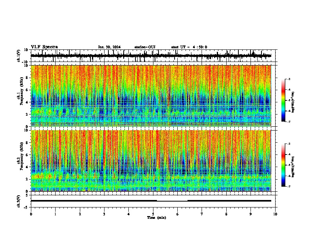This screenshot has width=310, height=240.
Task: Click the date text "Jan. 30, 2024"
Action: pyautogui.click(x=109, y=47)
